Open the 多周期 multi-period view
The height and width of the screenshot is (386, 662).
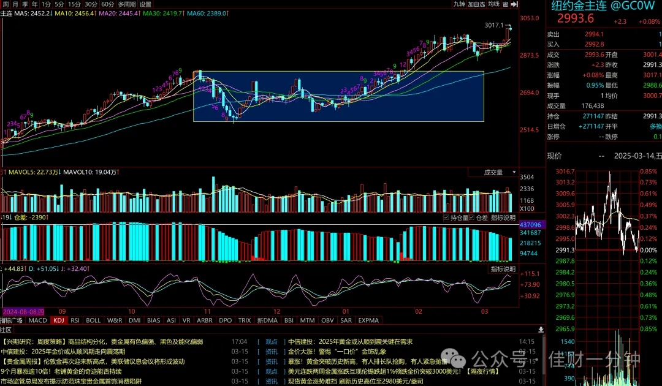pyautogui.click(x=127, y=4)
